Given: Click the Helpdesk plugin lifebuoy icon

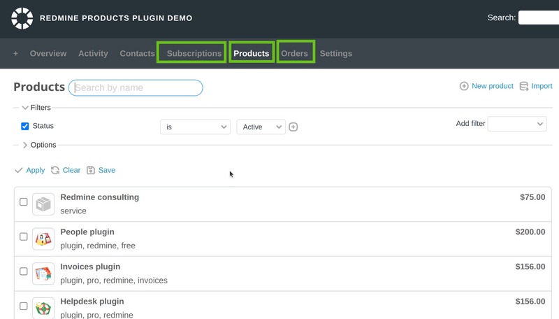Looking at the screenshot, I should [43, 308].
